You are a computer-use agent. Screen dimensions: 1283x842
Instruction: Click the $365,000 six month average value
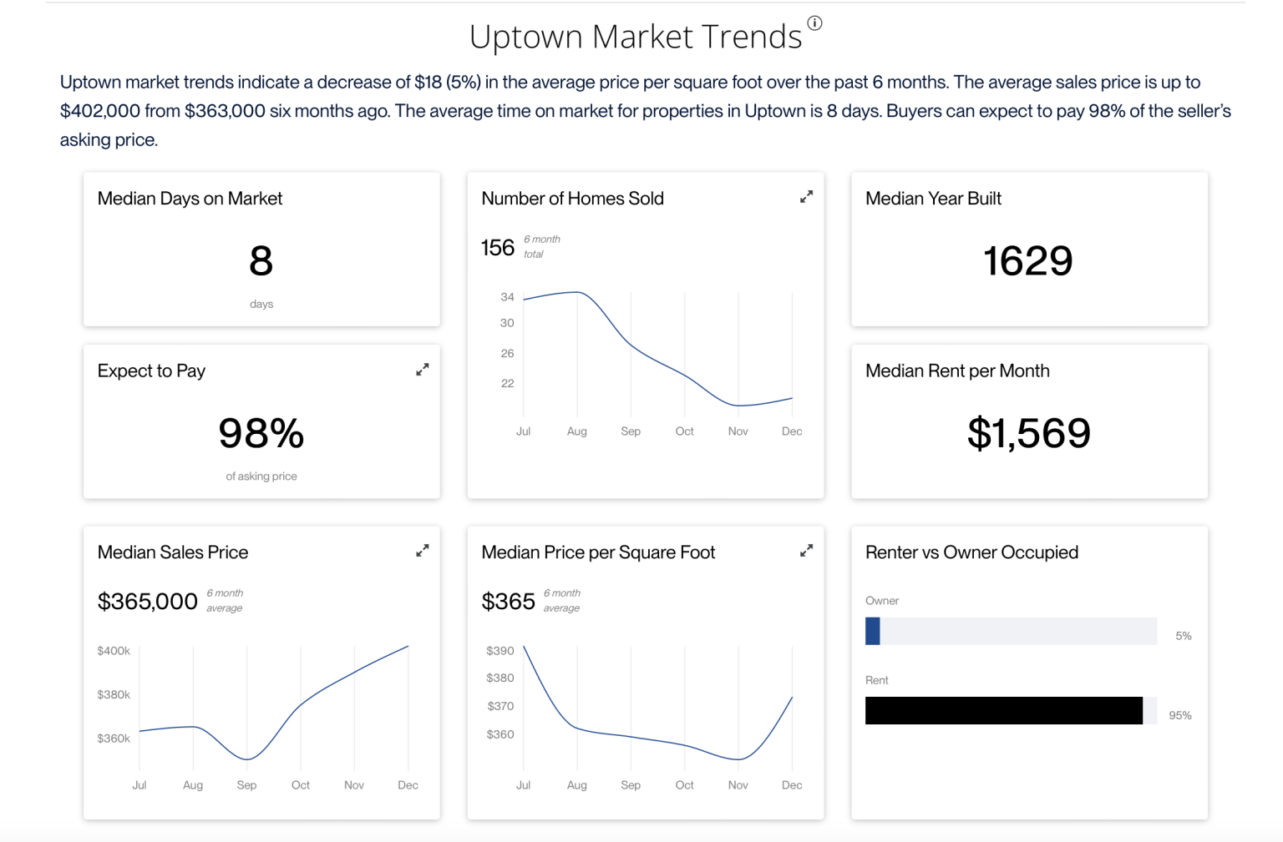[x=148, y=601]
